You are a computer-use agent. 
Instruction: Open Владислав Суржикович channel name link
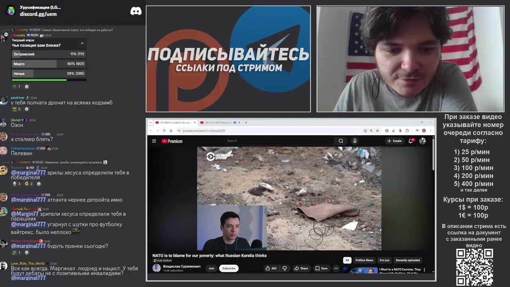pyautogui.click(x=182, y=266)
